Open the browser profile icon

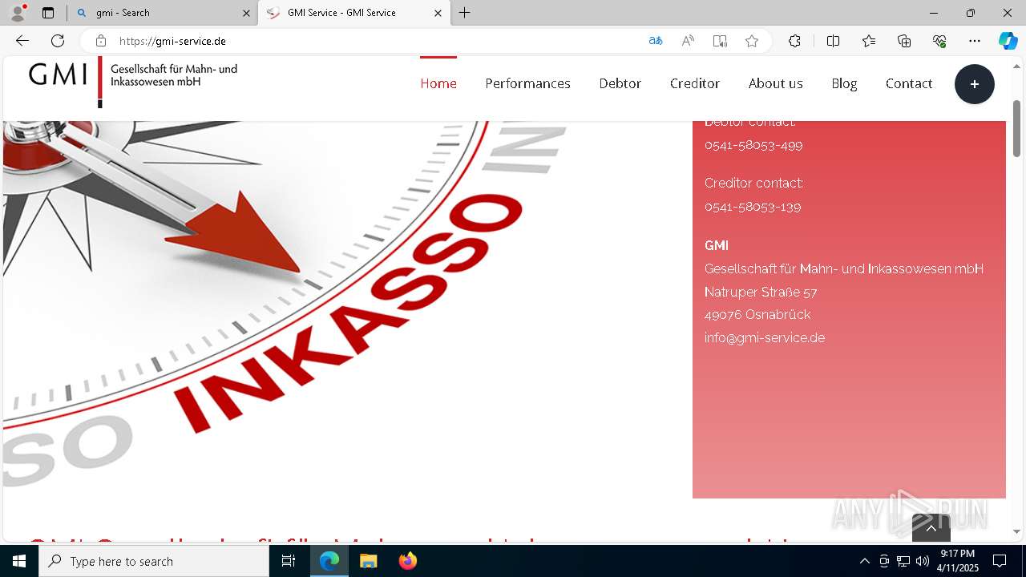(x=18, y=13)
